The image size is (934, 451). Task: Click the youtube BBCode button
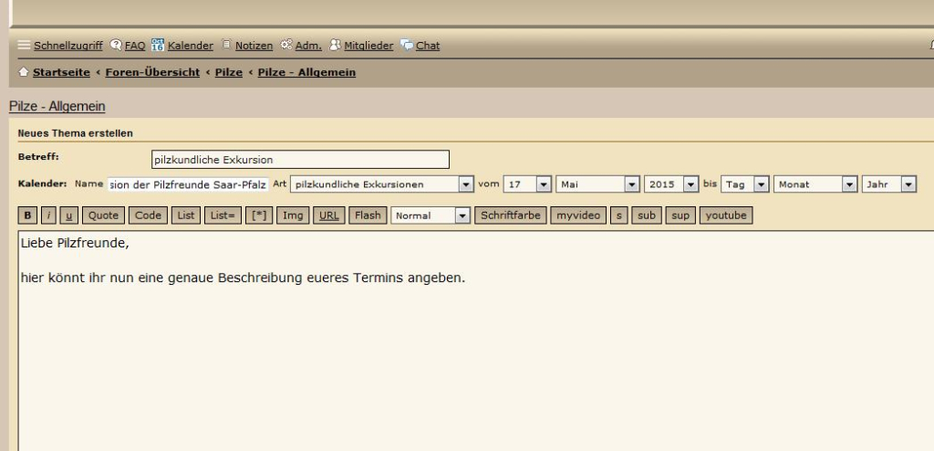[x=726, y=215]
